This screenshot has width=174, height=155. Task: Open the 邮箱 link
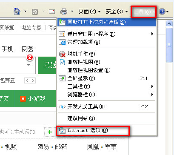[61, 147]
